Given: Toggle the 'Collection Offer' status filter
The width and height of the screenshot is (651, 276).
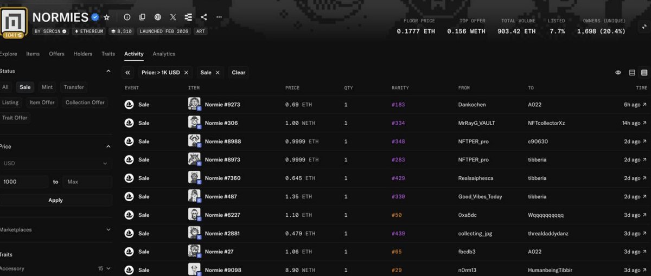Looking at the screenshot, I should point(85,102).
